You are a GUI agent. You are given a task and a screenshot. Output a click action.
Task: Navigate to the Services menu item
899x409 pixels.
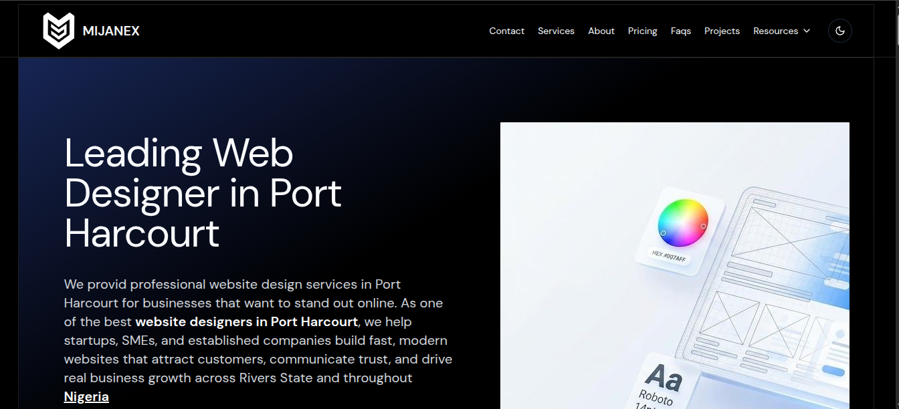pos(556,31)
